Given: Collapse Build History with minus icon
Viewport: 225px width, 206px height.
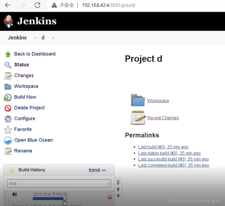Looking at the screenshot, I should pyautogui.click(x=103, y=170).
